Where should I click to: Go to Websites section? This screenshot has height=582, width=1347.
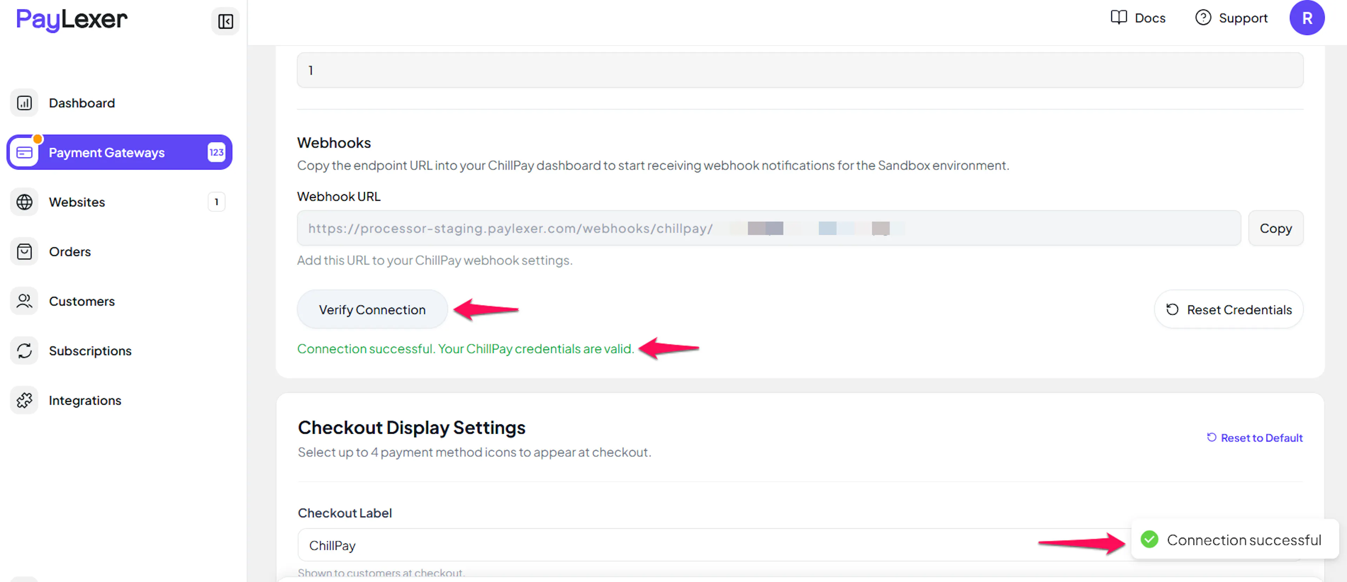119,202
